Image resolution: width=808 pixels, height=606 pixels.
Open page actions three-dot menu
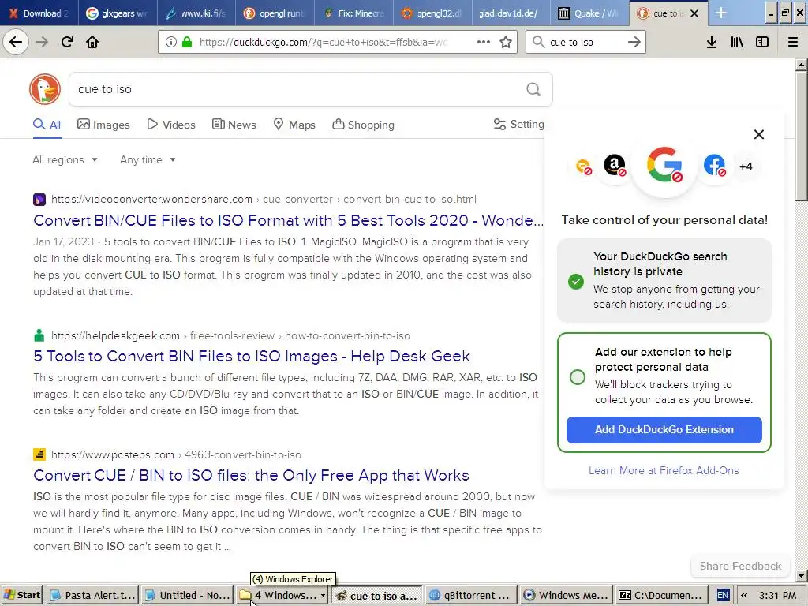coord(484,42)
